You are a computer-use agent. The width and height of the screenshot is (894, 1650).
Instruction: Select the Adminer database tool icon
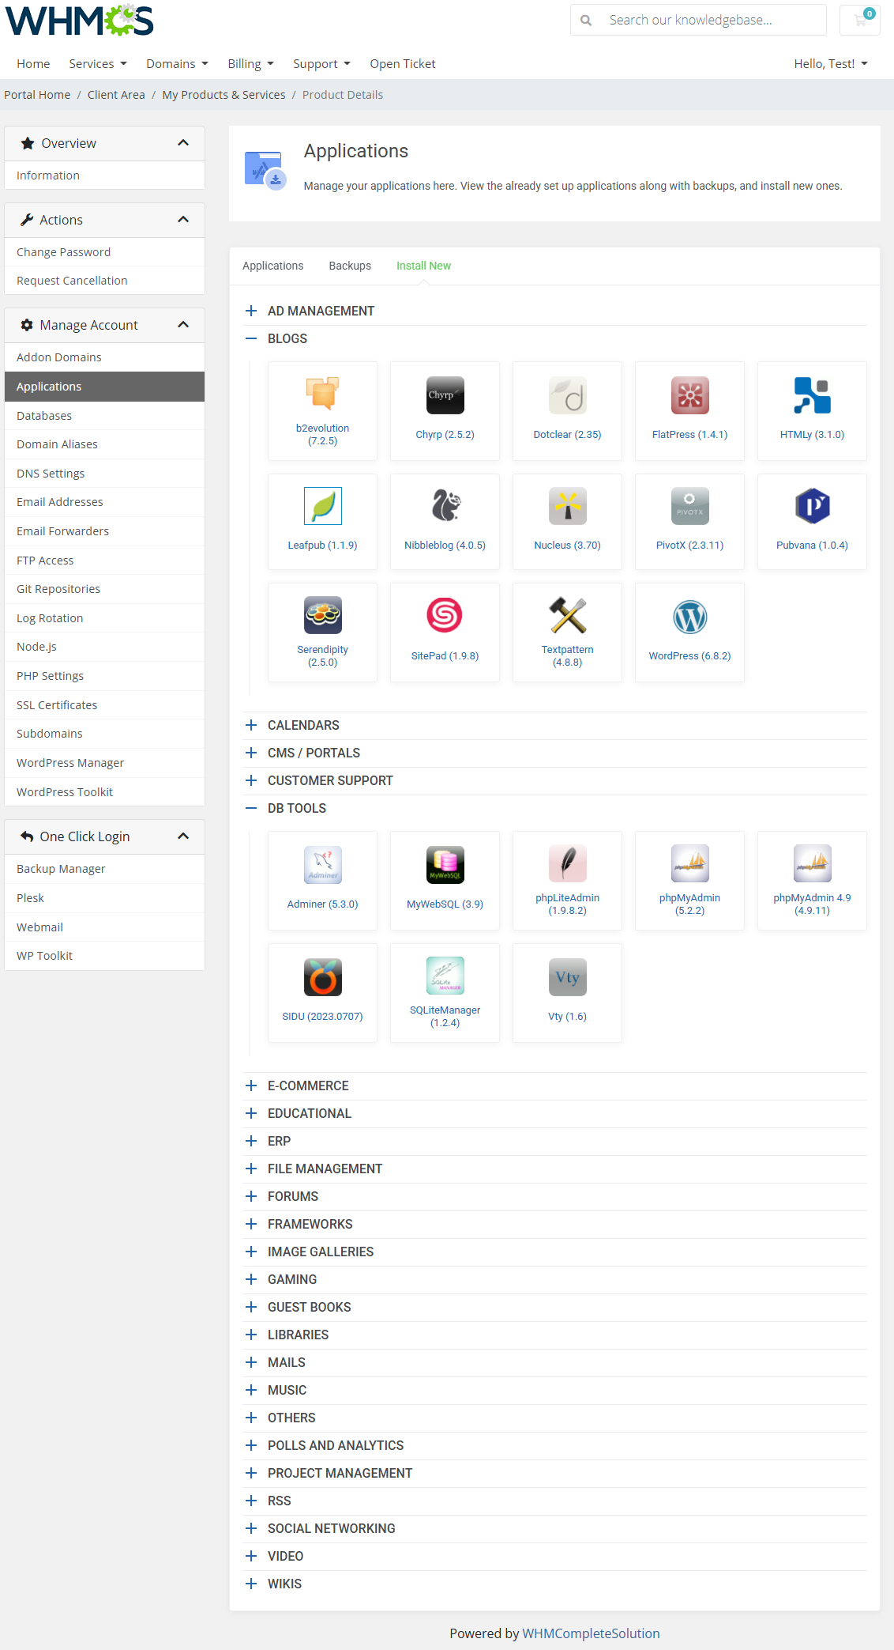point(322,865)
